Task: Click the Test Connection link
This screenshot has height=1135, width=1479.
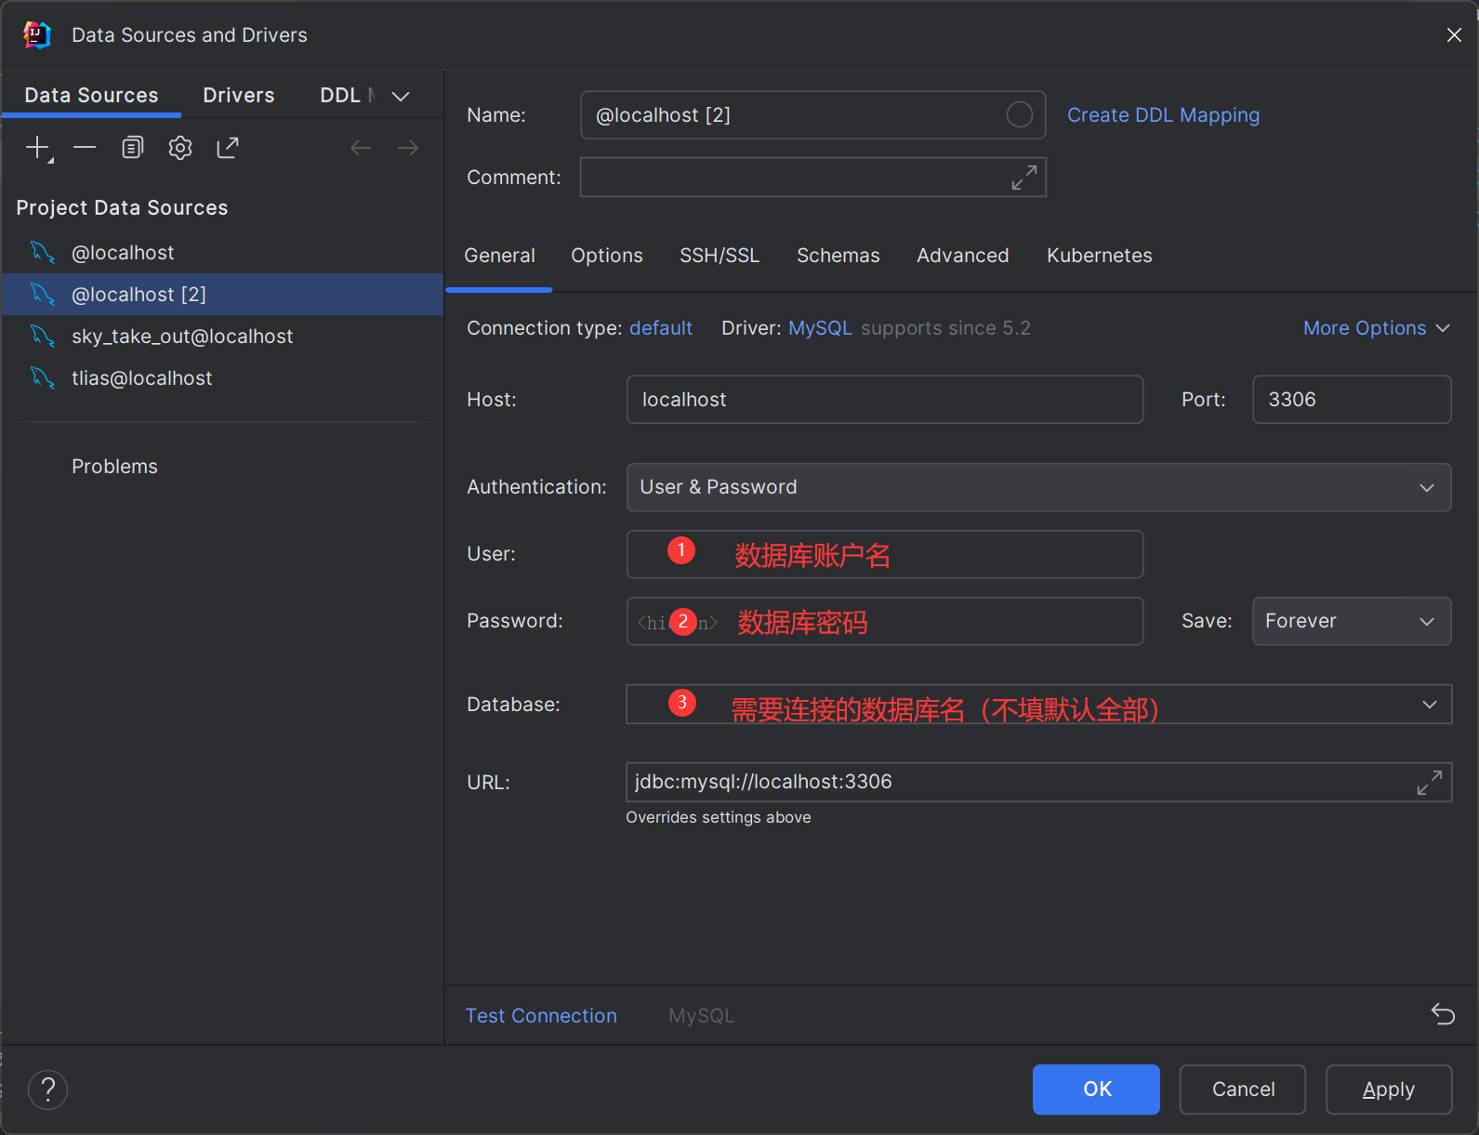Action: pos(541,1016)
